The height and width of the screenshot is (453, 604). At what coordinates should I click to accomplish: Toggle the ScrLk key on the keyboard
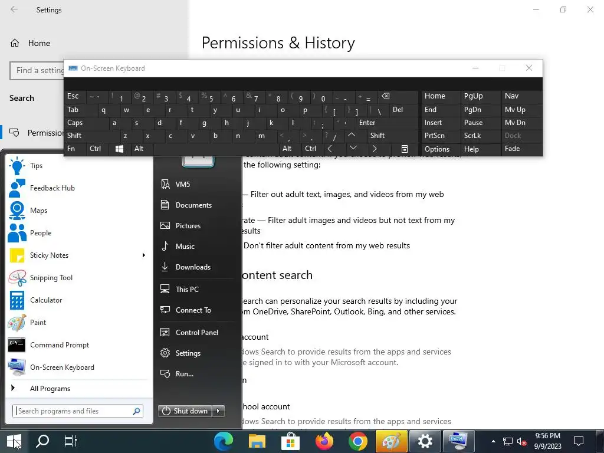(x=480, y=136)
